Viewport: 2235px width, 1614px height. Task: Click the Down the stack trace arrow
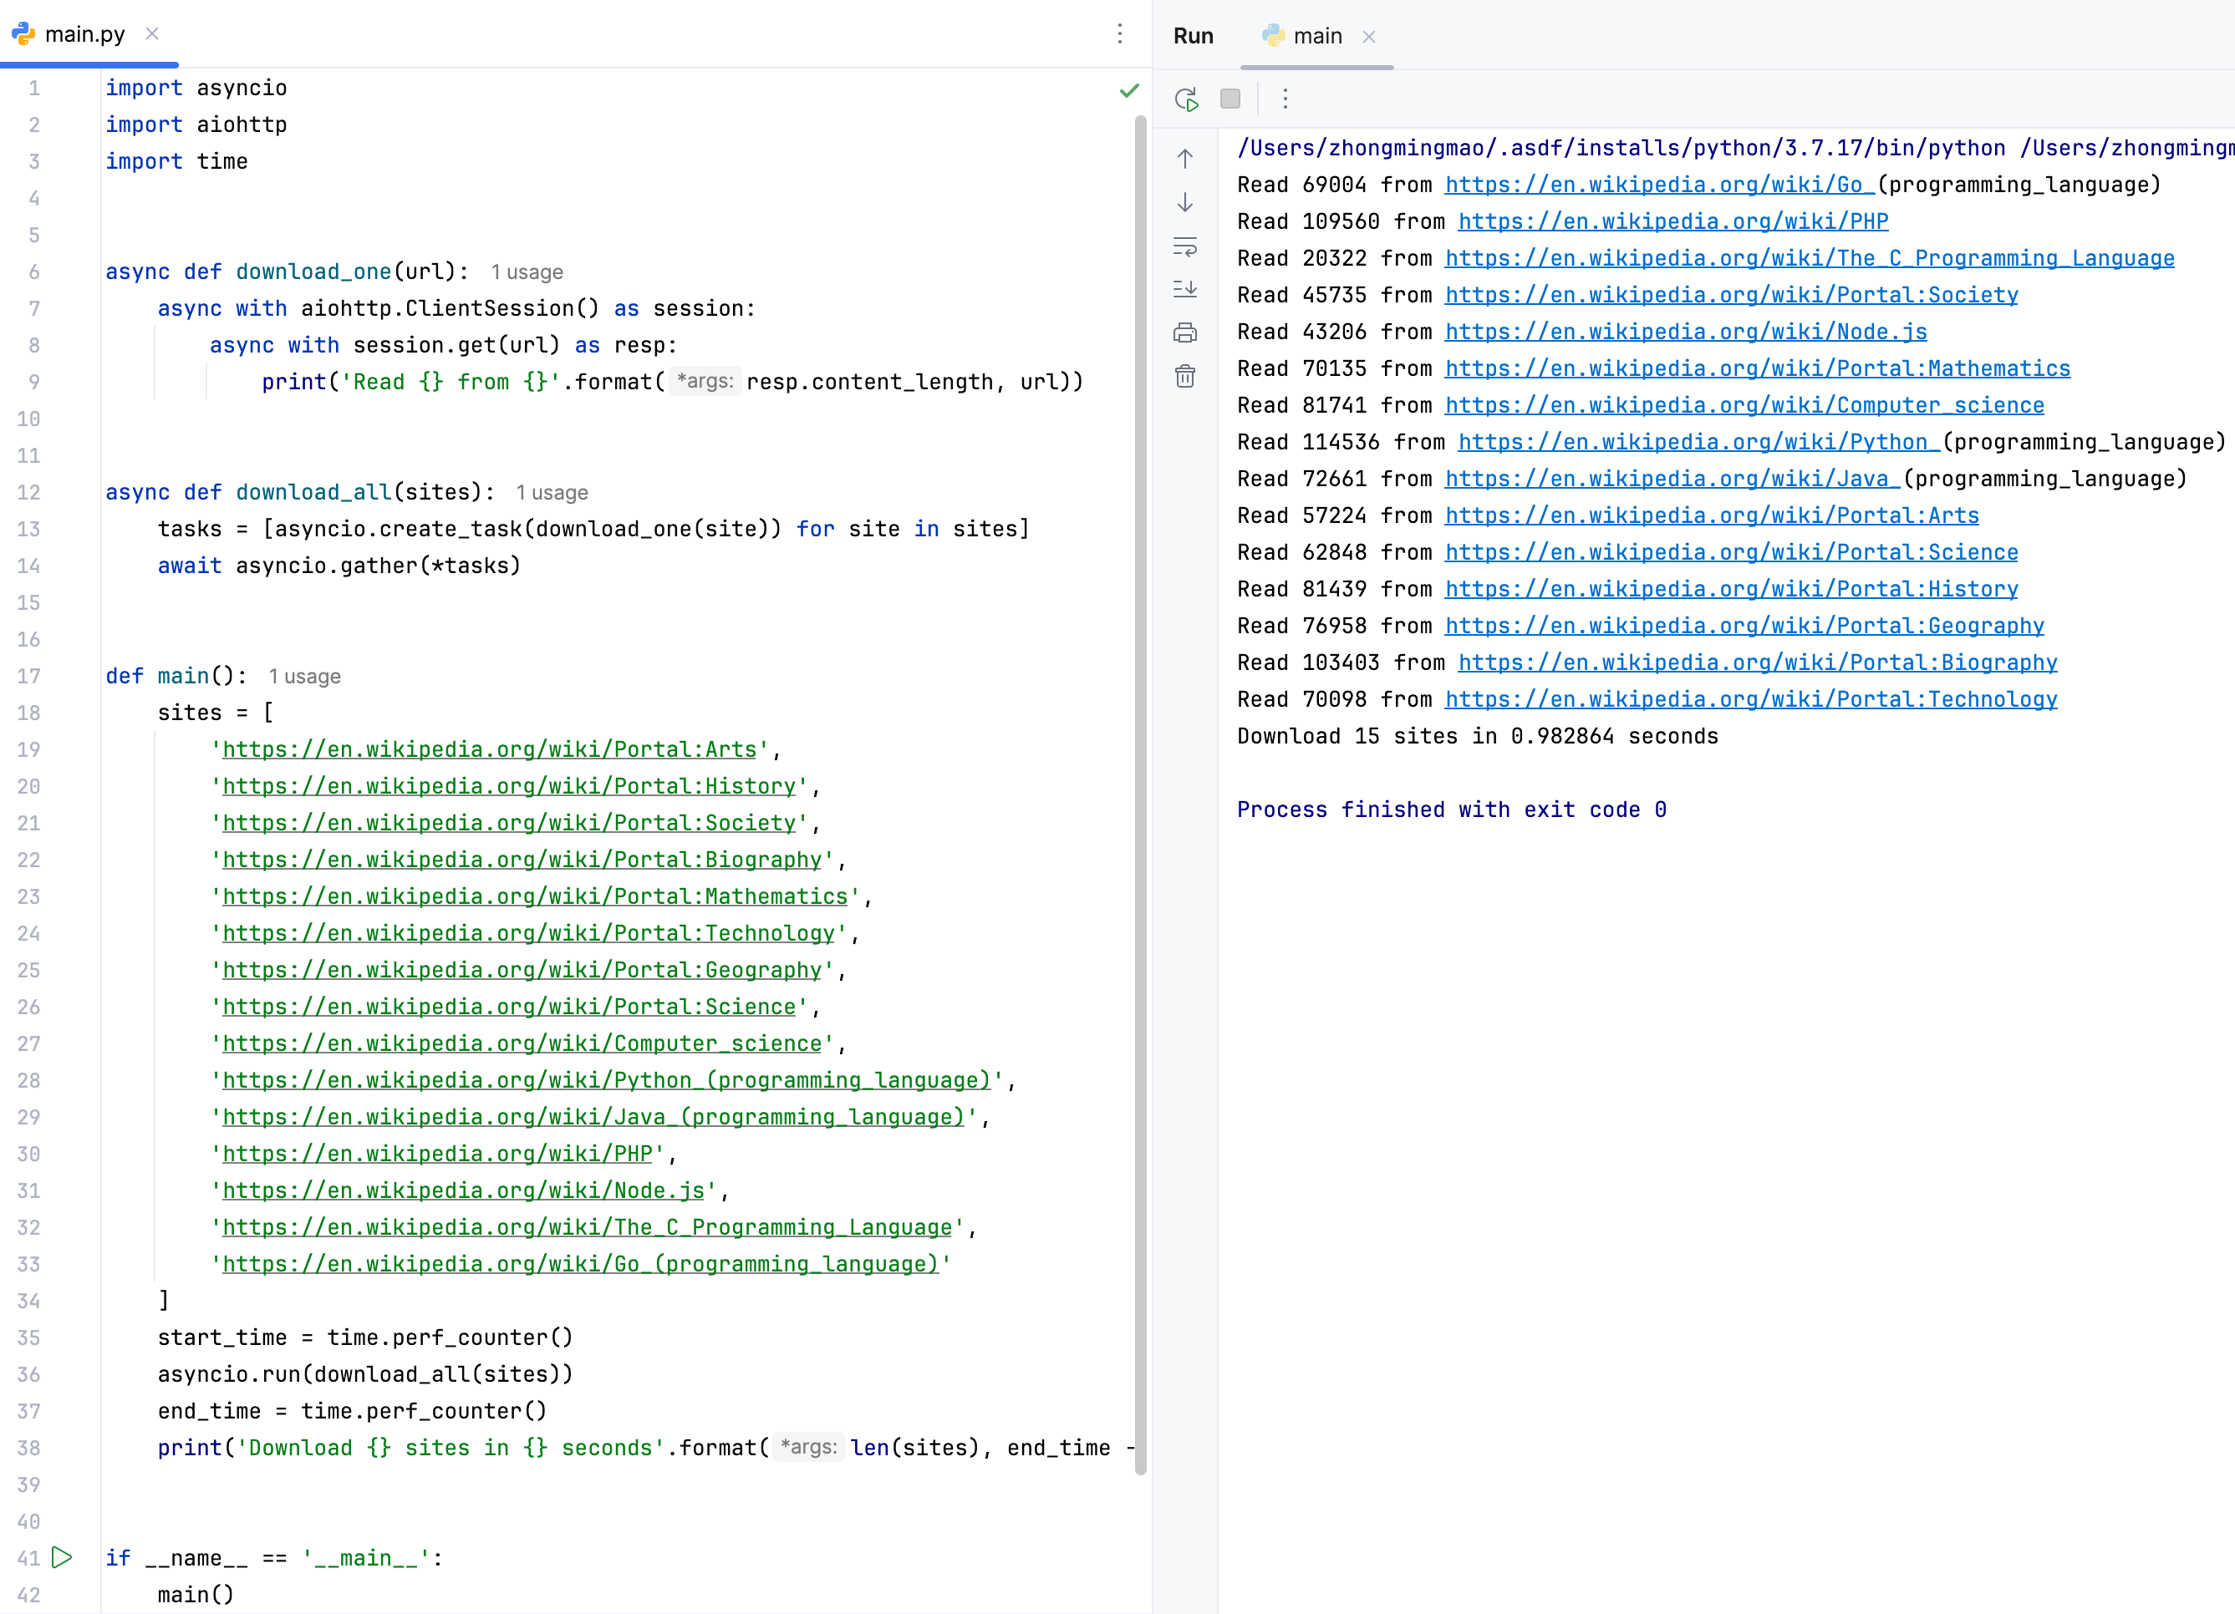coord(1184,203)
